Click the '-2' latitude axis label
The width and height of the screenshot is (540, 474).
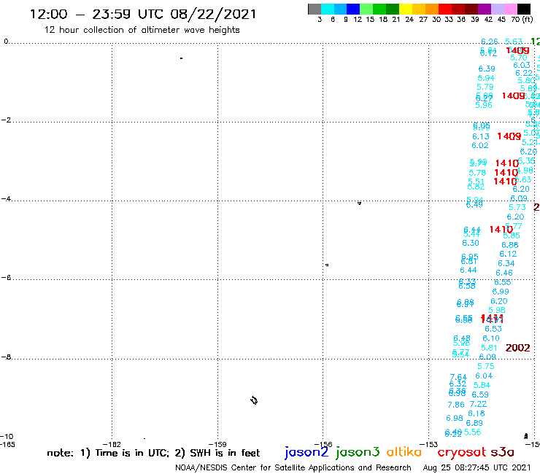[6, 120]
